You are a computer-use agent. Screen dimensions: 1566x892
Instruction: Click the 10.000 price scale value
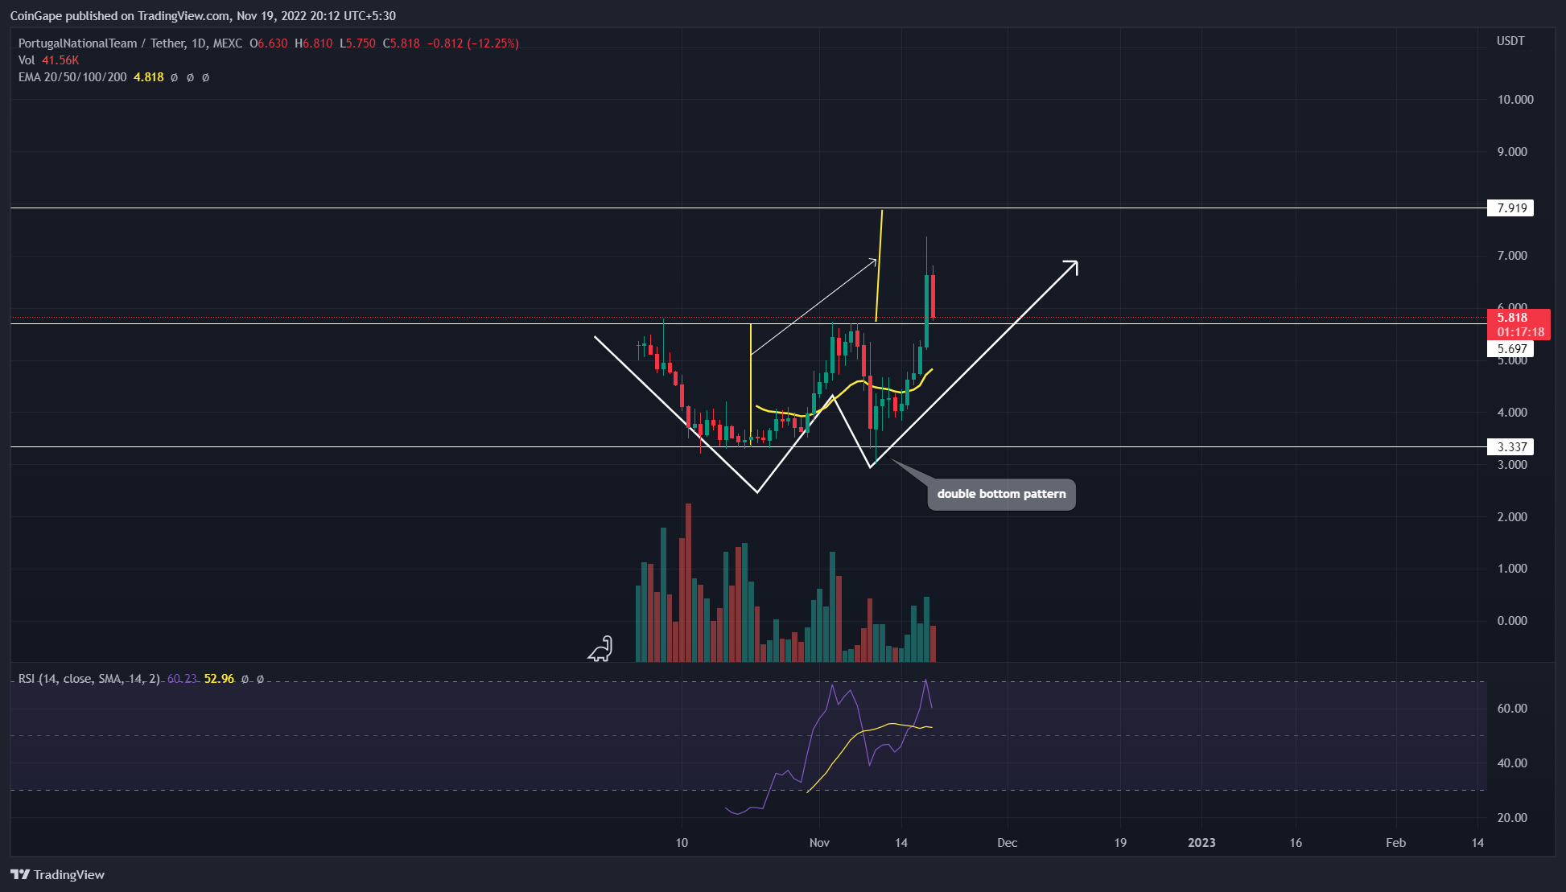click(1515, 100)
